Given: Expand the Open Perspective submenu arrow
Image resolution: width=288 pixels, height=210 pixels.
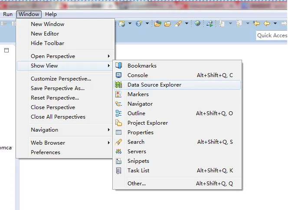Looking at the screenshot, I should [109, 56].
